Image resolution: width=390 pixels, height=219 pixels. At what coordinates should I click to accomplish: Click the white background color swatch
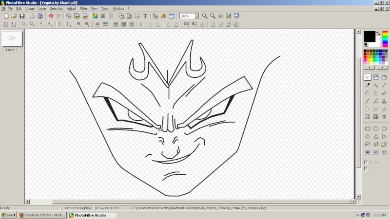[378, 42]
